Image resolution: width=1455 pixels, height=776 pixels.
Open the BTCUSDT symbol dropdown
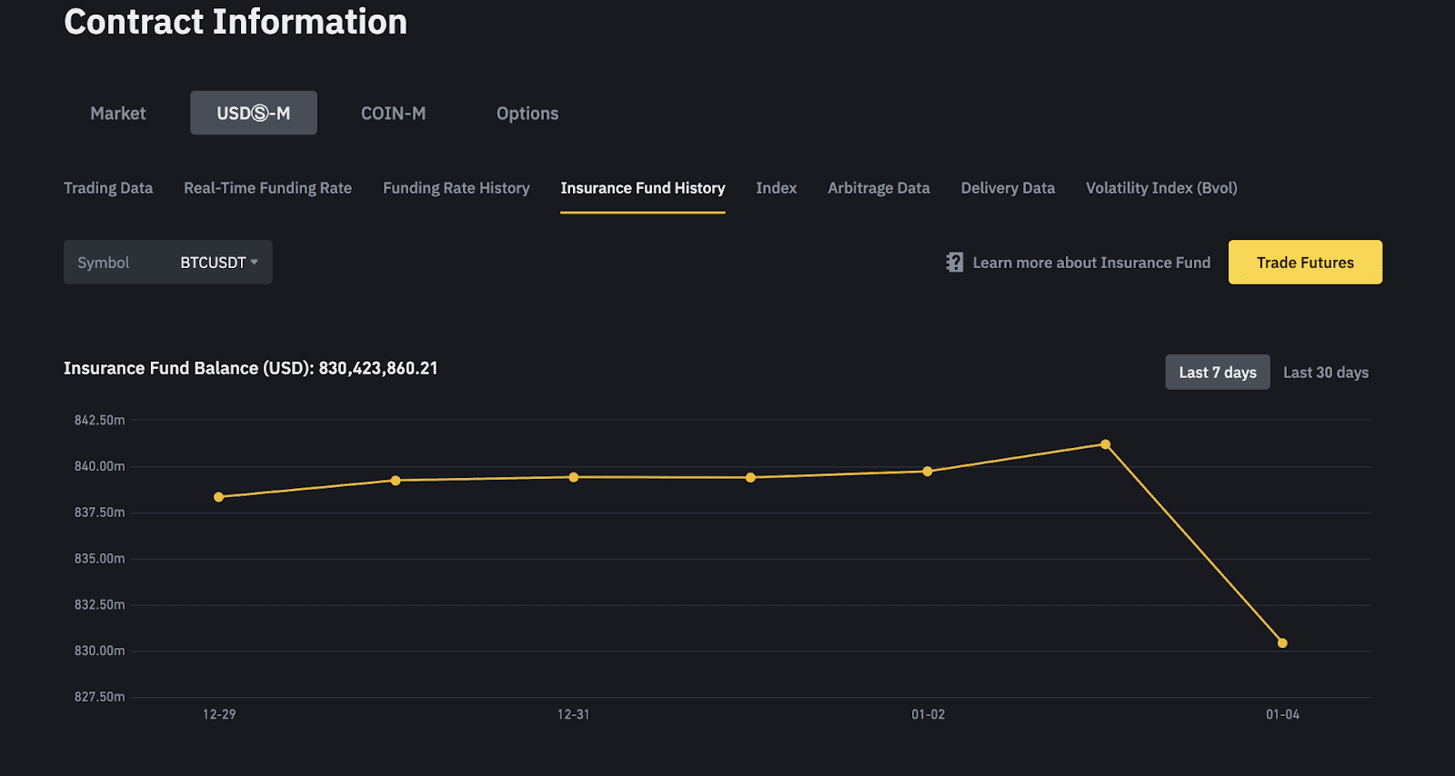[213, 263]
